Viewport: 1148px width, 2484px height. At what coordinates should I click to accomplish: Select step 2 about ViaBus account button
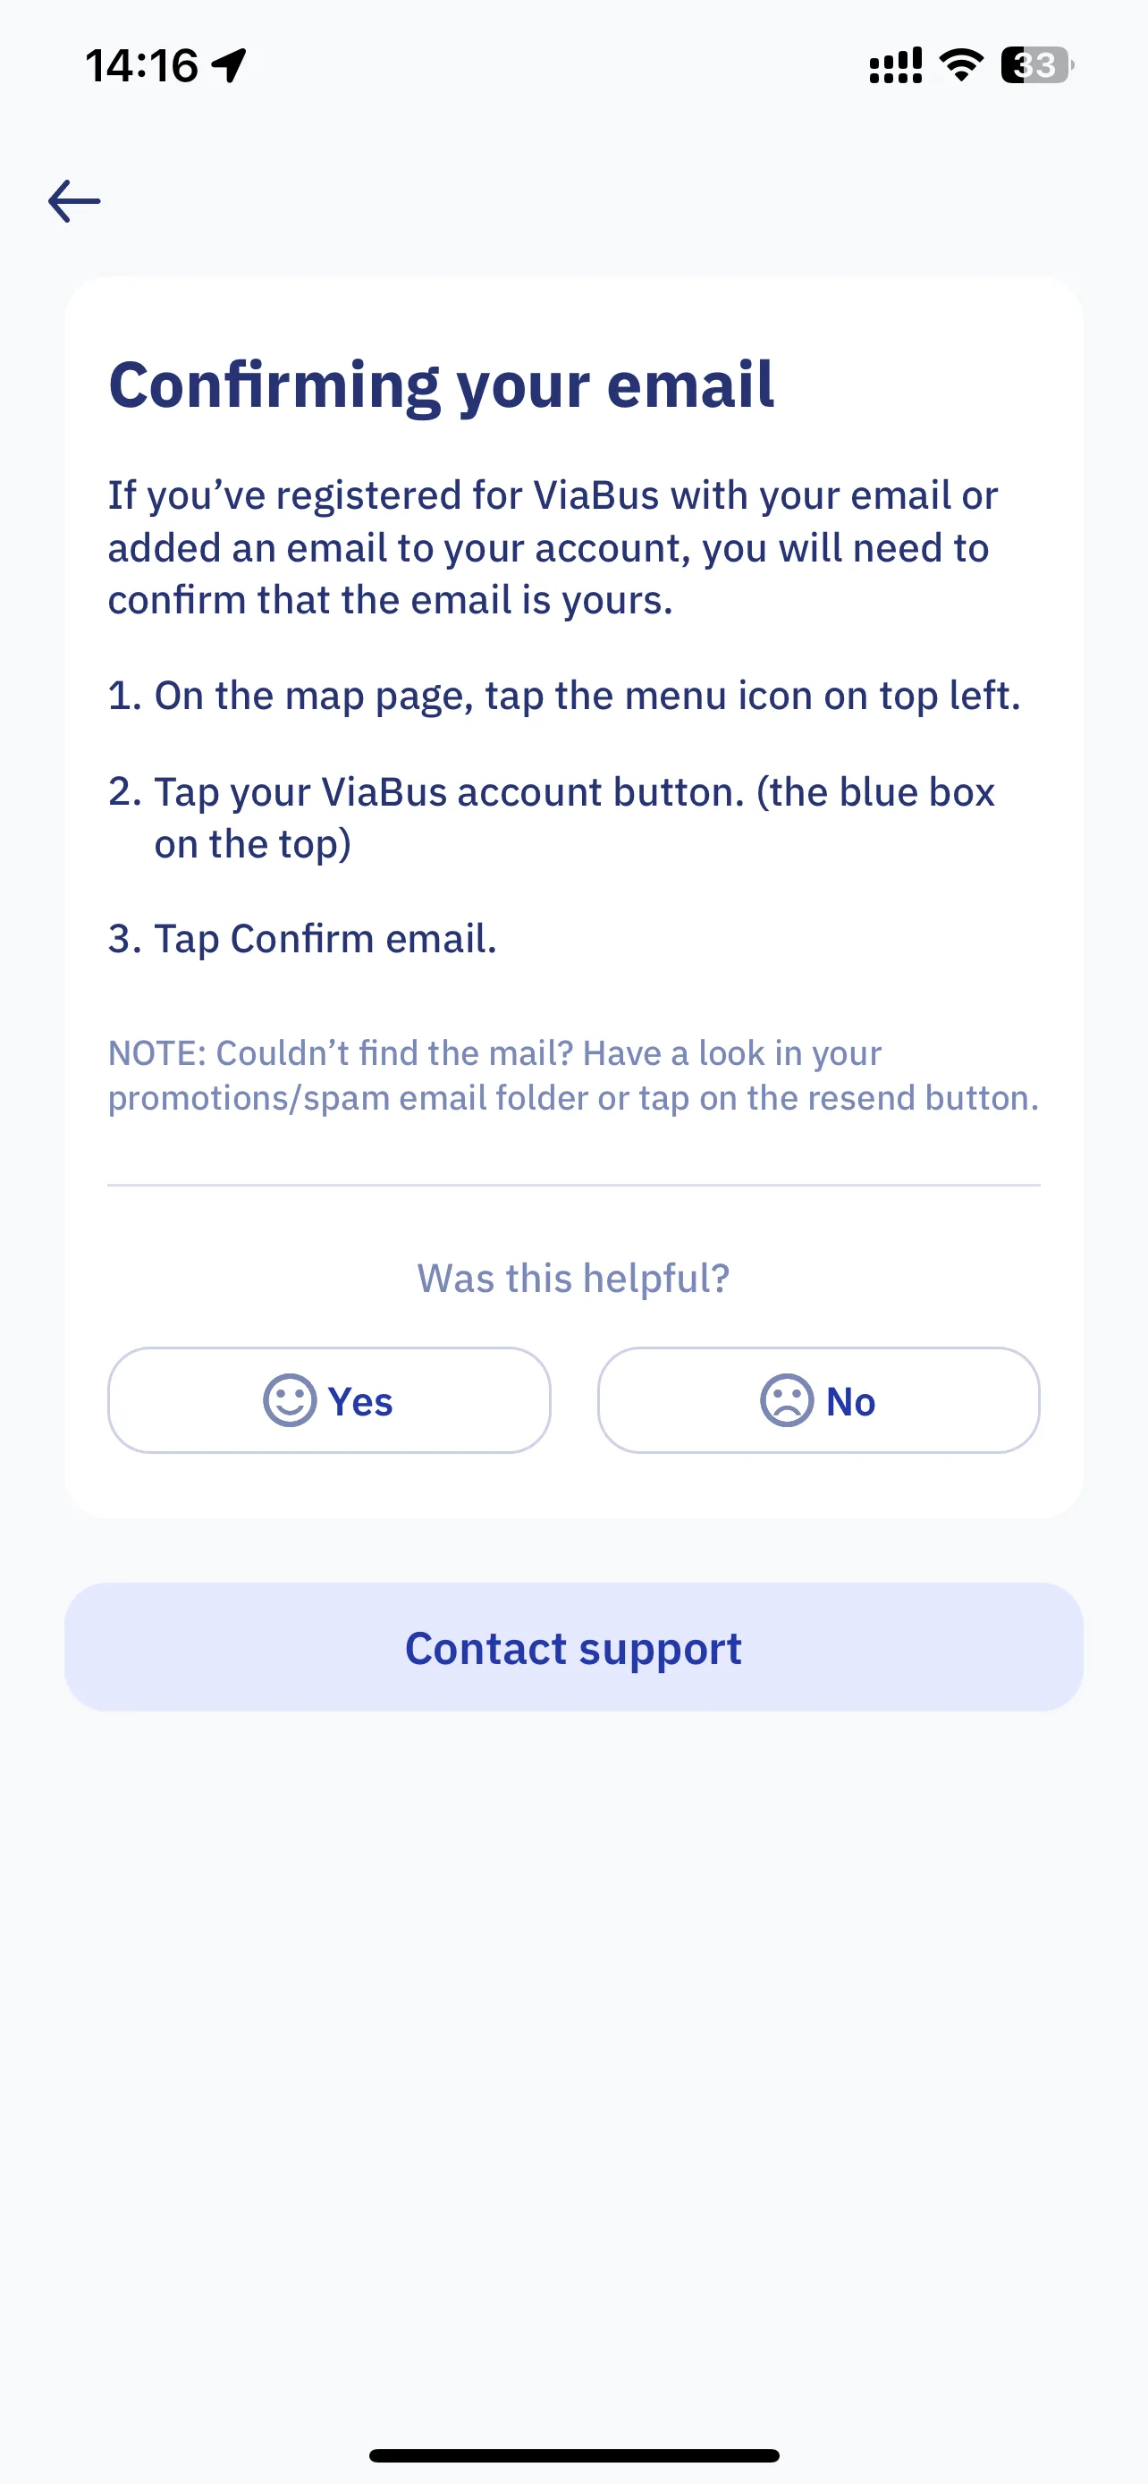coord(552,817)
